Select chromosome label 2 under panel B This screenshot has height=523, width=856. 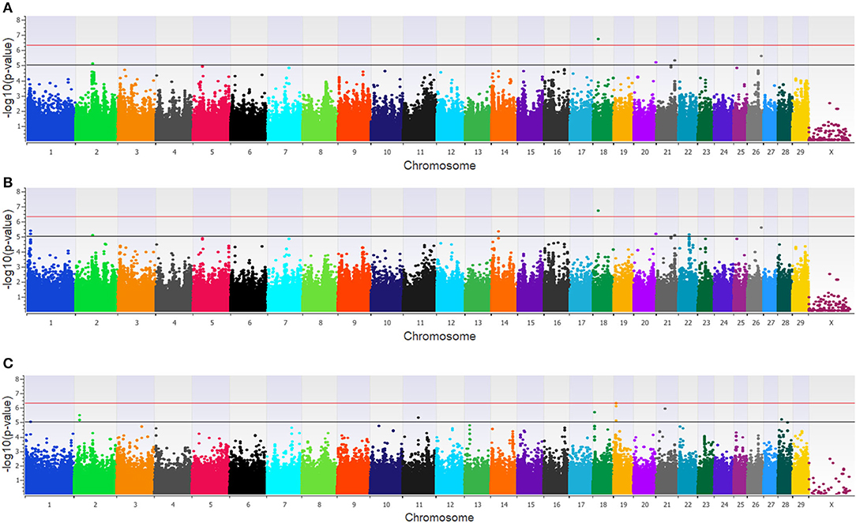coord(96,323)
